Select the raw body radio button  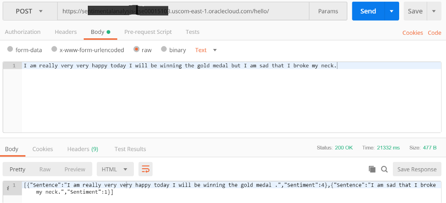point(136,49)
